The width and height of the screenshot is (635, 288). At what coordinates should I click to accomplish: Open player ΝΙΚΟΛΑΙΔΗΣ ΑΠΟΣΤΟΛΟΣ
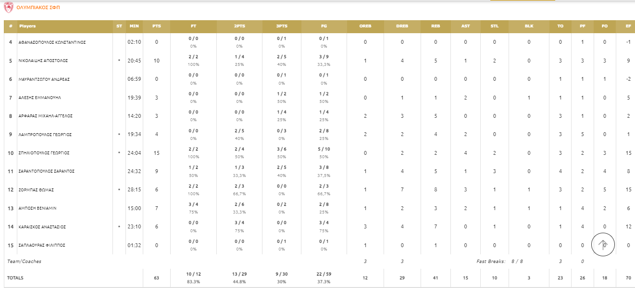43,61
